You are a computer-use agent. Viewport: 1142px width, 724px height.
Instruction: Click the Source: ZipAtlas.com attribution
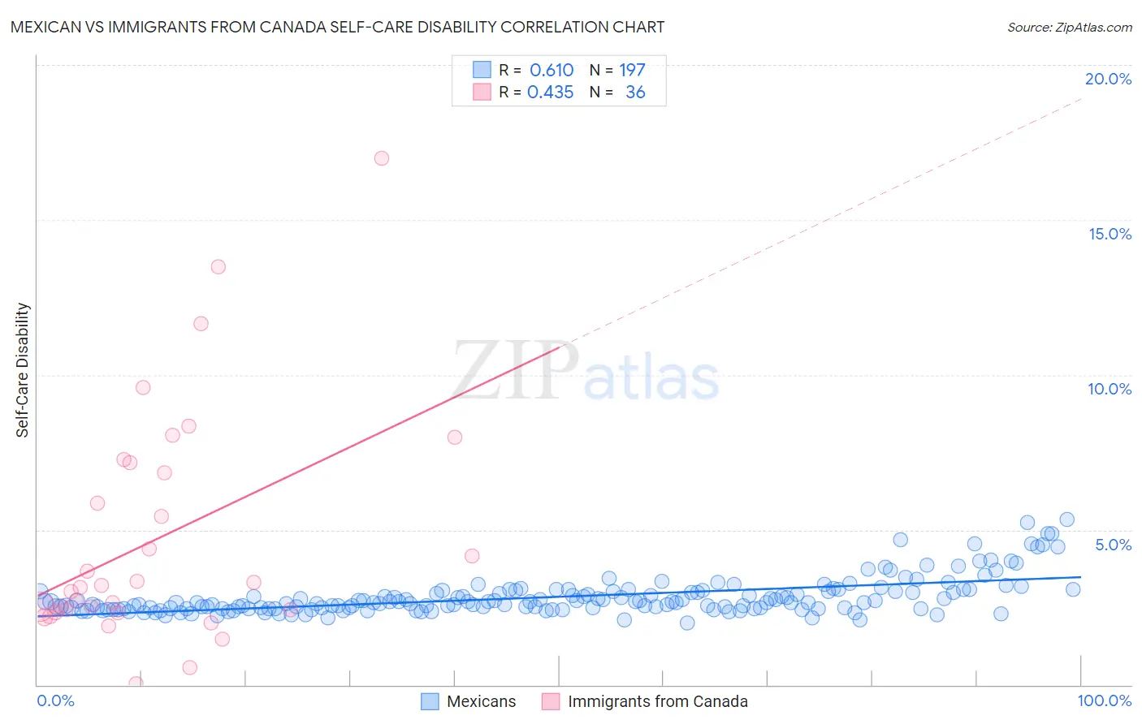click(1070, 27)
